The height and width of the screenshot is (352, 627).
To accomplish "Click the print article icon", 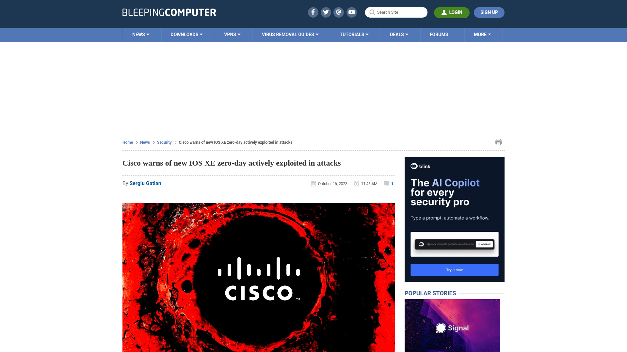I will 498,142.
